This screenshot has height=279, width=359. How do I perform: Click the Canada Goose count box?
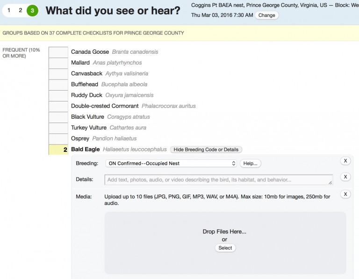pos(58,52)
